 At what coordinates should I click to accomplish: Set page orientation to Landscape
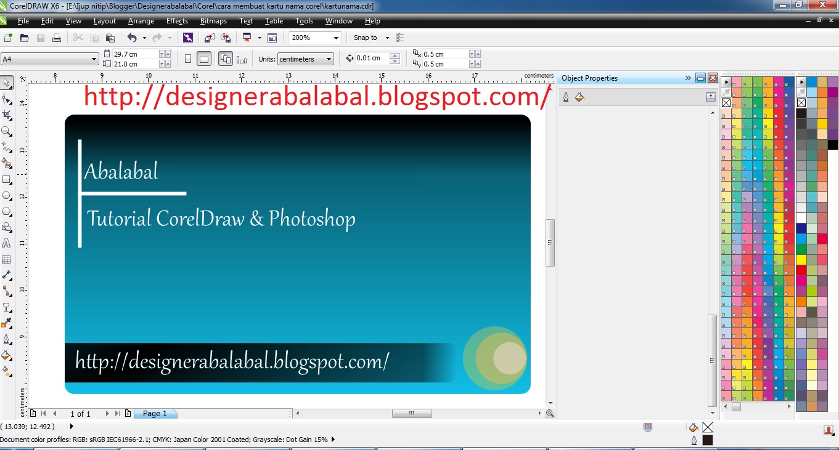pyautogui.click(x=204, y=59)
